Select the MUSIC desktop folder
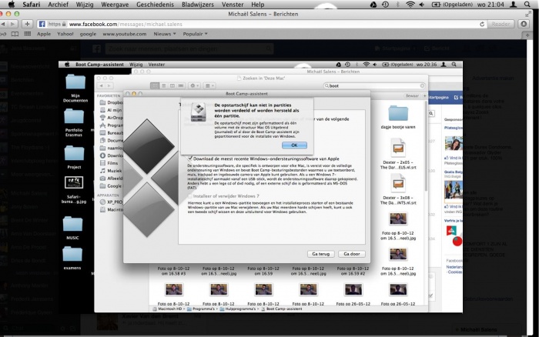 [x=72, y=227]
